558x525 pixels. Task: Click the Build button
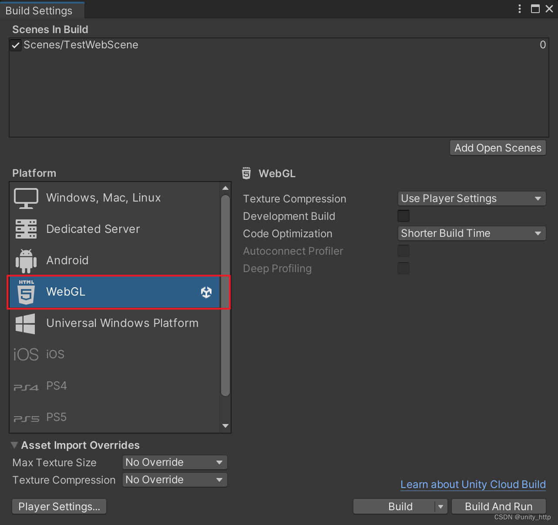coord(394,507)
